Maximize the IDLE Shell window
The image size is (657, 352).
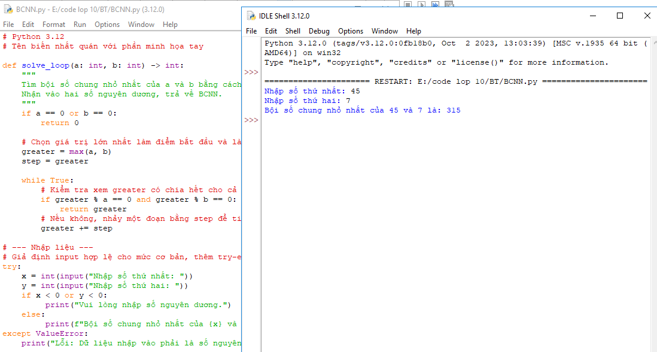pyautogui.click(x=619, y=16)
